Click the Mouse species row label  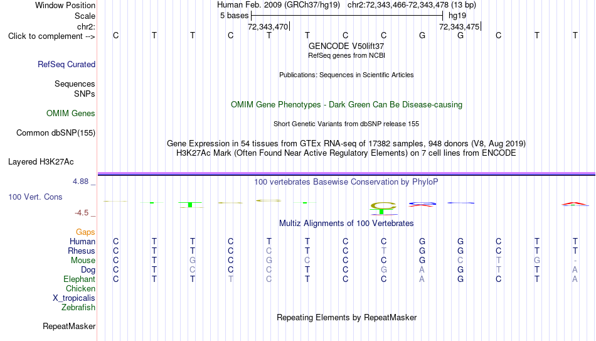point(83,261)
